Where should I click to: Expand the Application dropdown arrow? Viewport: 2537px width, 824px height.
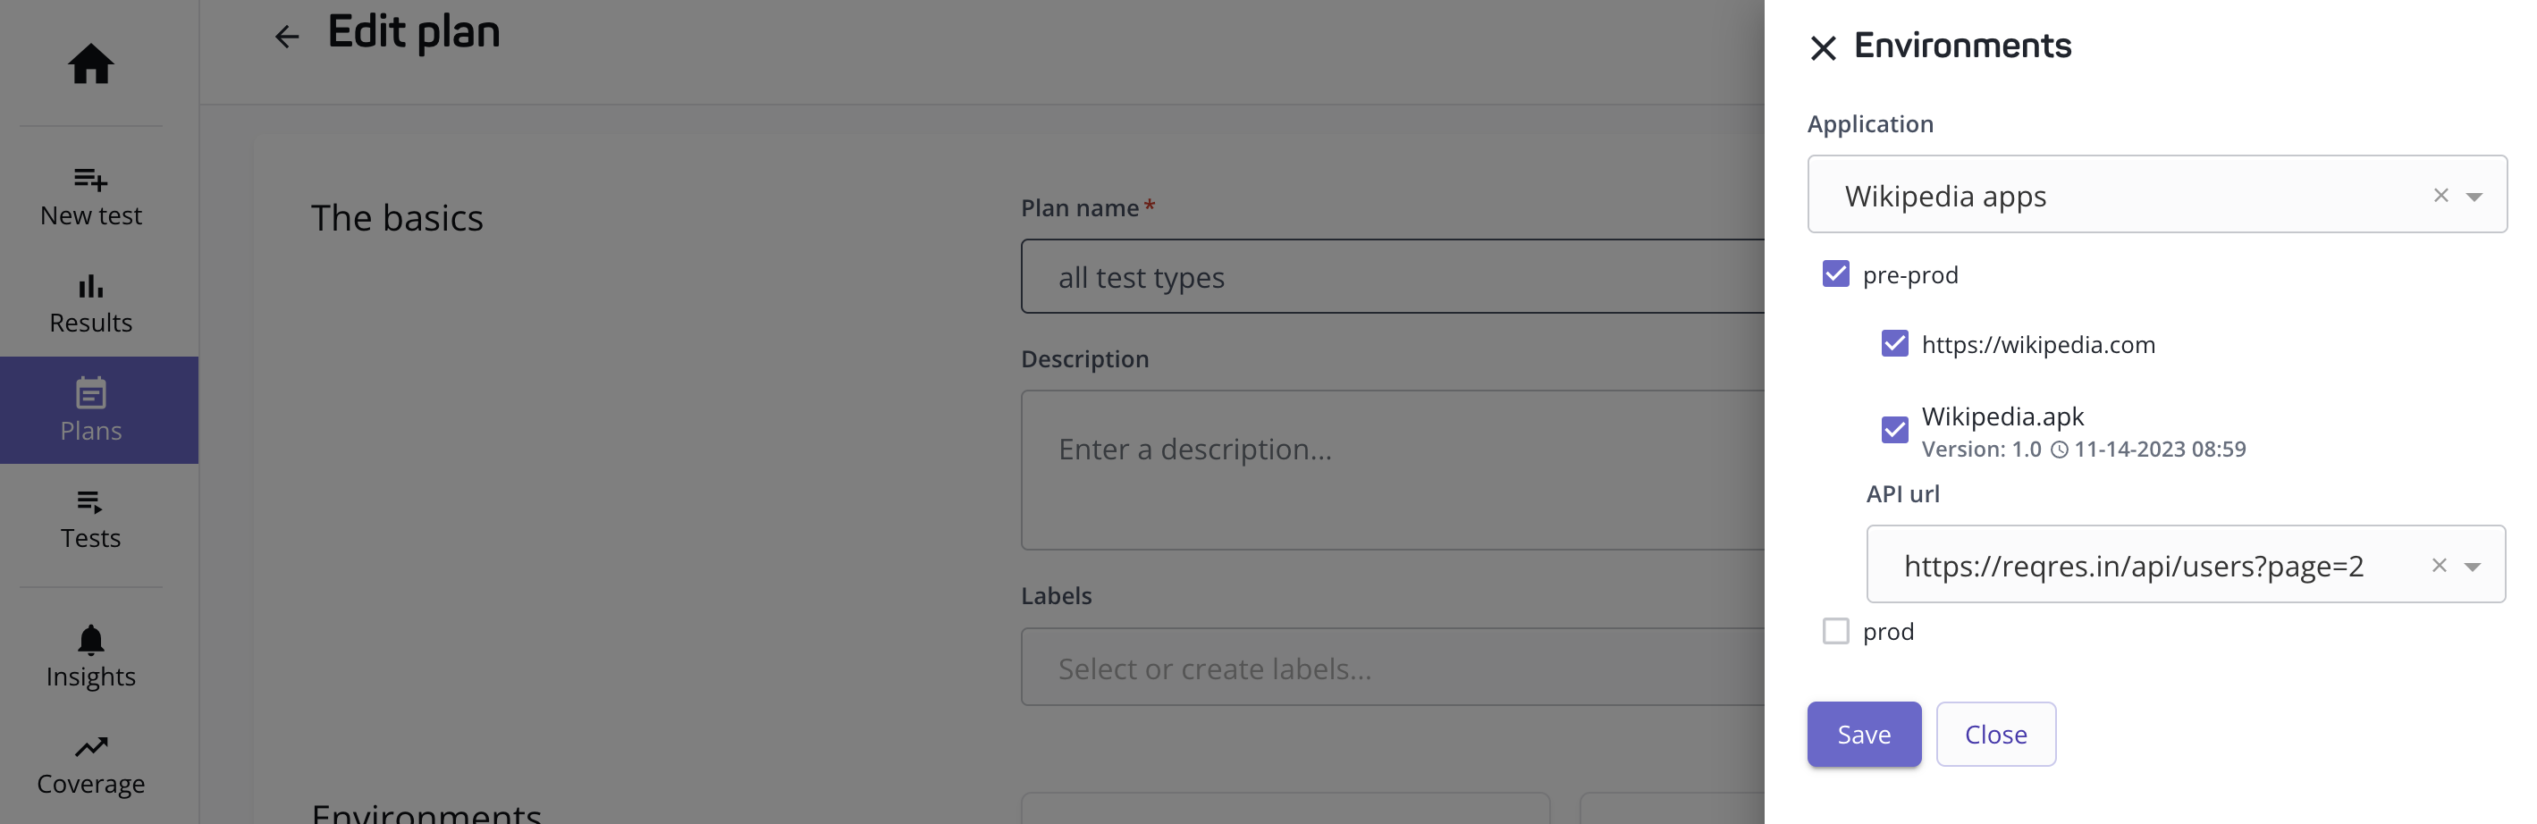(2474, 196)
